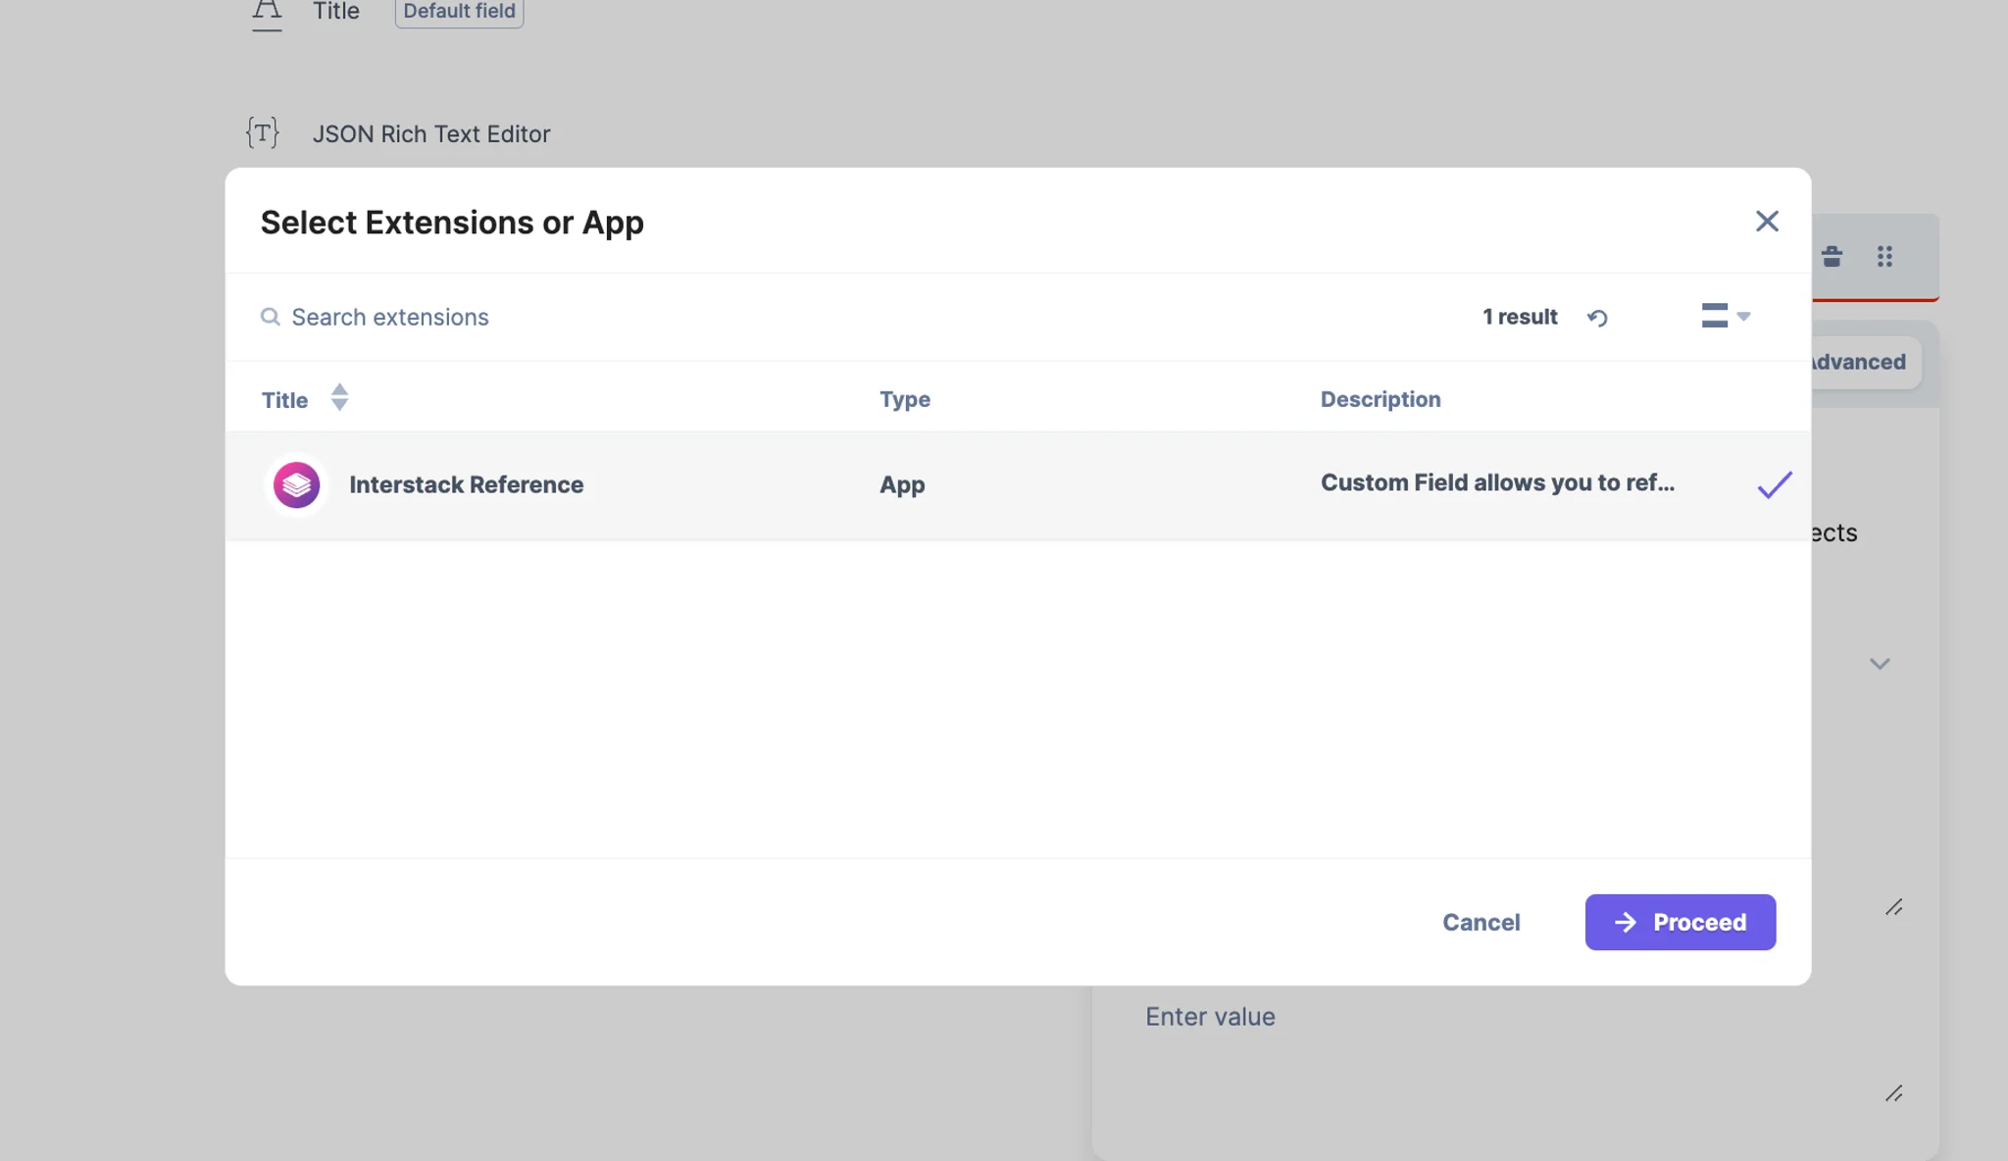This screenshot has width=2008, height=1161.
Task: Click the JSON Rich Text Editor icon
Action: 262,132
